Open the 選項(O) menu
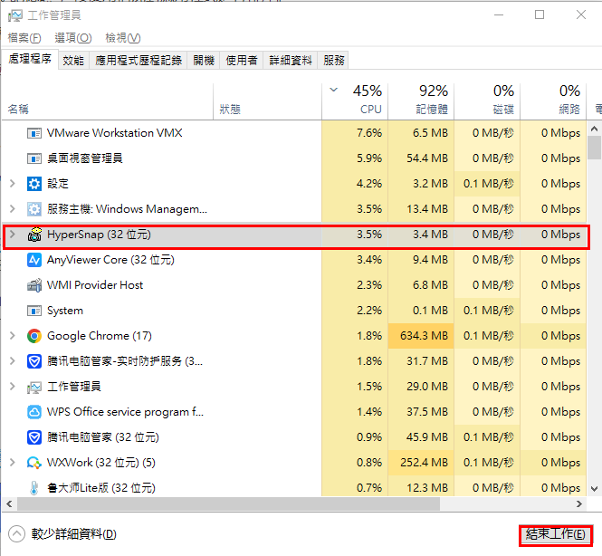 point(73,38)
